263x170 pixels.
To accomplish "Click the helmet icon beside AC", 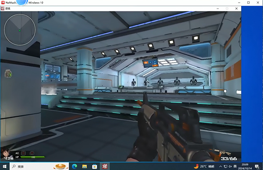I will pyautogui.click(x=32, y=153).
